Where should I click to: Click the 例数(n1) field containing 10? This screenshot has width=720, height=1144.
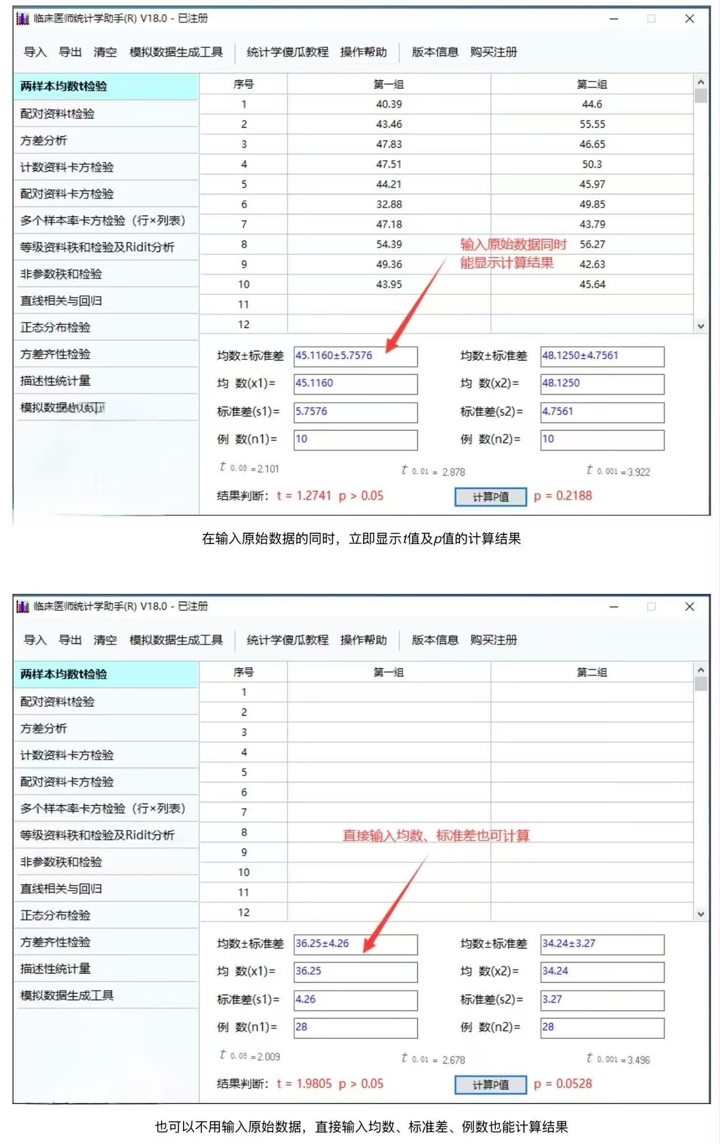coord(355,440)
